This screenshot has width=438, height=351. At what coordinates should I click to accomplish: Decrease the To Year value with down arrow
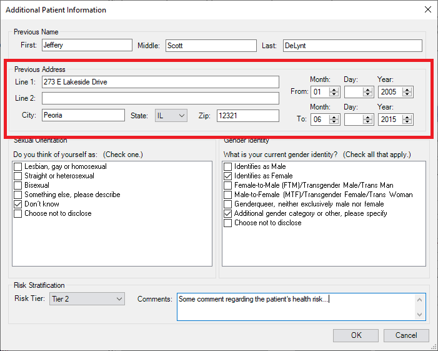[x=407, y=122]
